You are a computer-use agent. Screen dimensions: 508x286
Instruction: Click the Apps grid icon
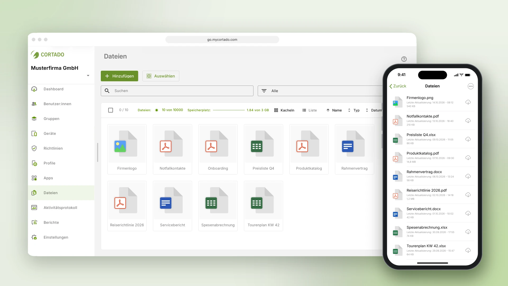click(34, 178)
